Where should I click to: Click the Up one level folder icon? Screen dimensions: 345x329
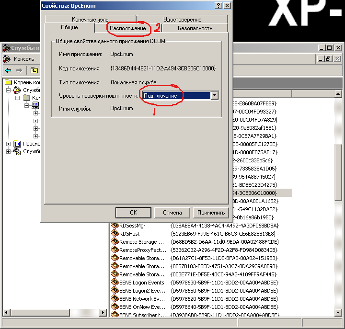(34, 70)
